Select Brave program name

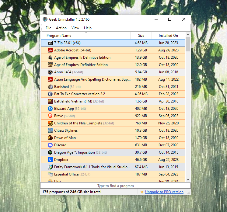(x=58, y=116)
